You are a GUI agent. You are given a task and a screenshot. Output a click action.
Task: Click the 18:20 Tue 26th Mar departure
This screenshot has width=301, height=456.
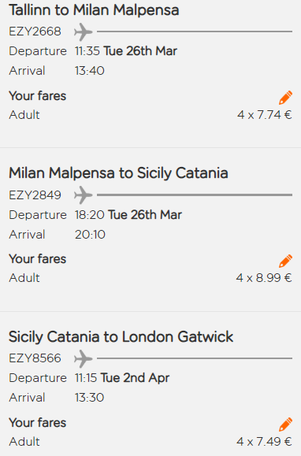pyautogui.click(x=128, y=215)
